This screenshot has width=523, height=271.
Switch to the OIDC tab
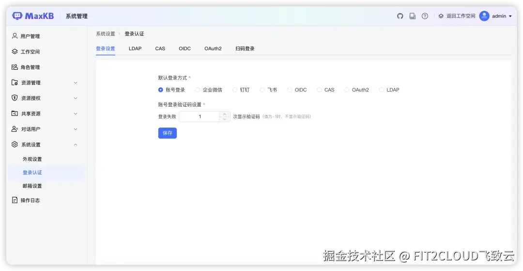click(x=185, y=48)
